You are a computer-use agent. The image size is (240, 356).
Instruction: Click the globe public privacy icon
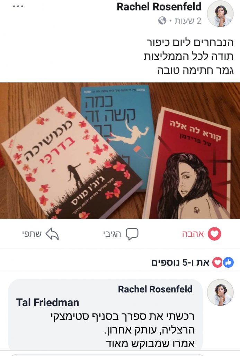point(162,21)
